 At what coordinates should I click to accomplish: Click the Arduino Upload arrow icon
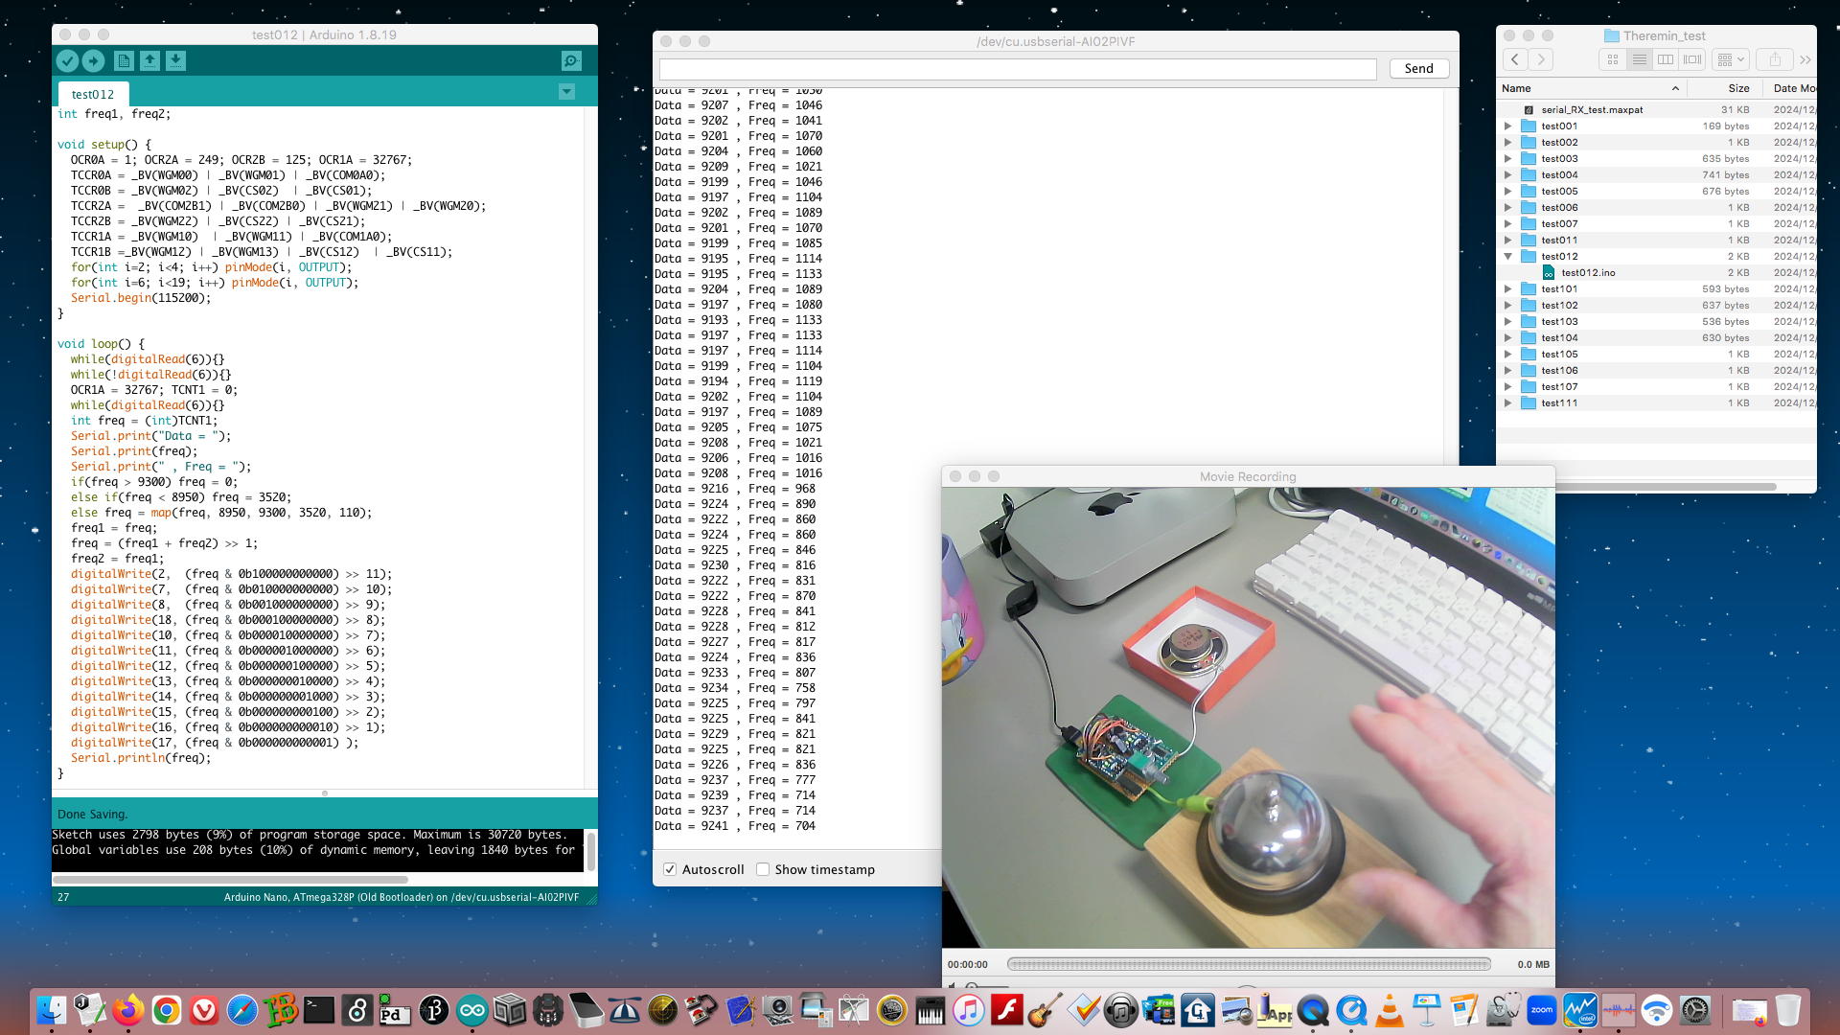pos(93,61)
